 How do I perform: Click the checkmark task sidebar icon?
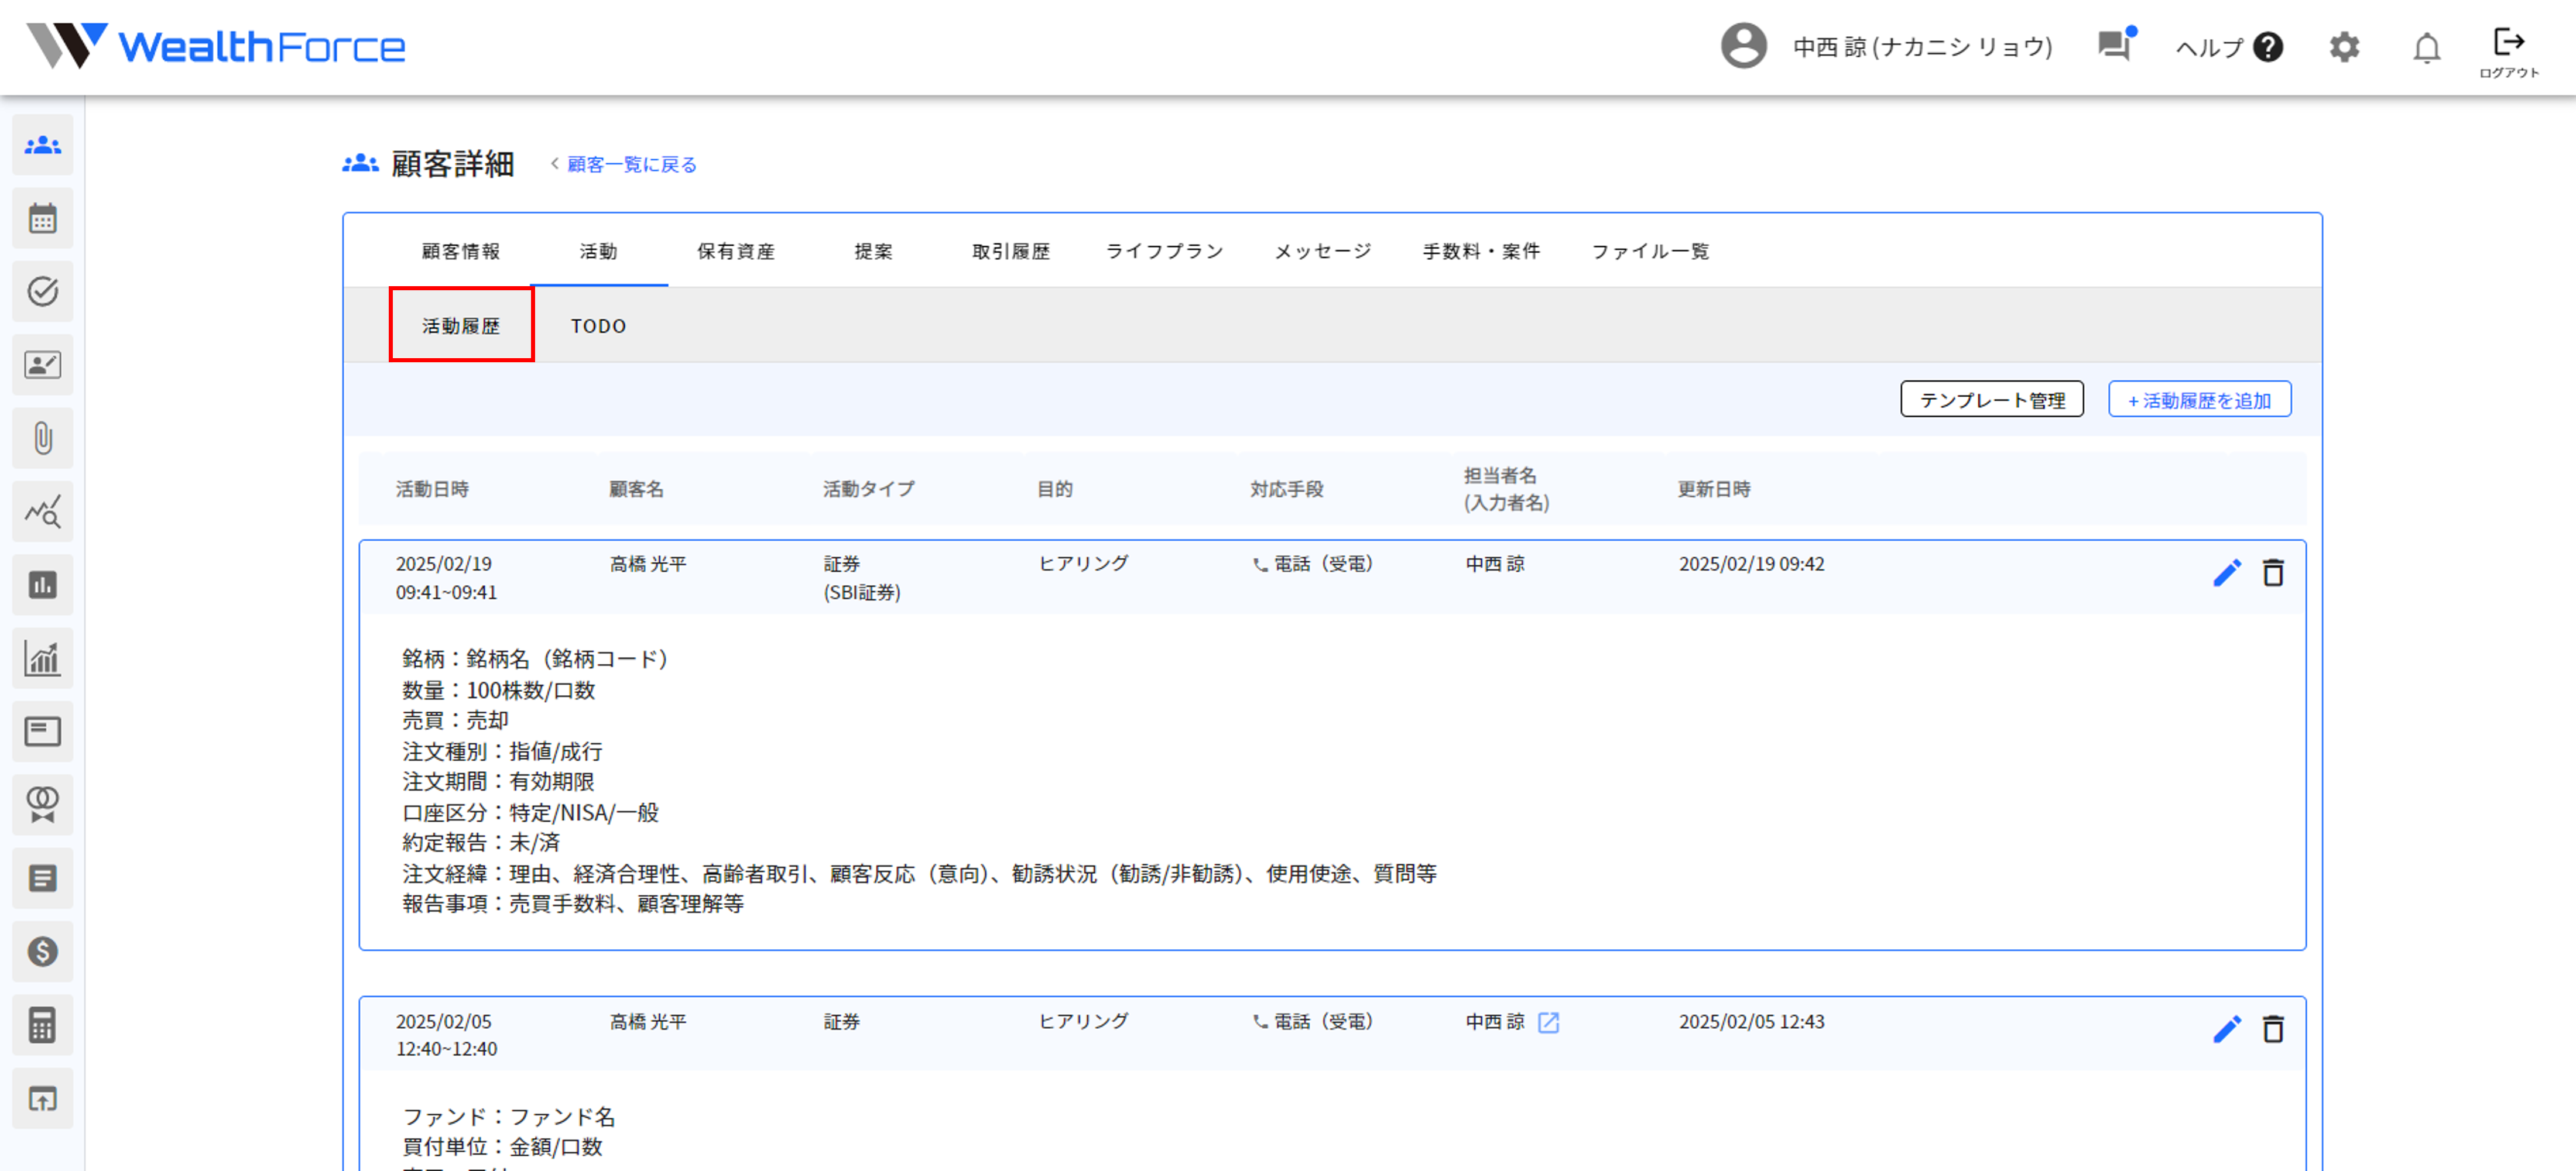(42, 291)
